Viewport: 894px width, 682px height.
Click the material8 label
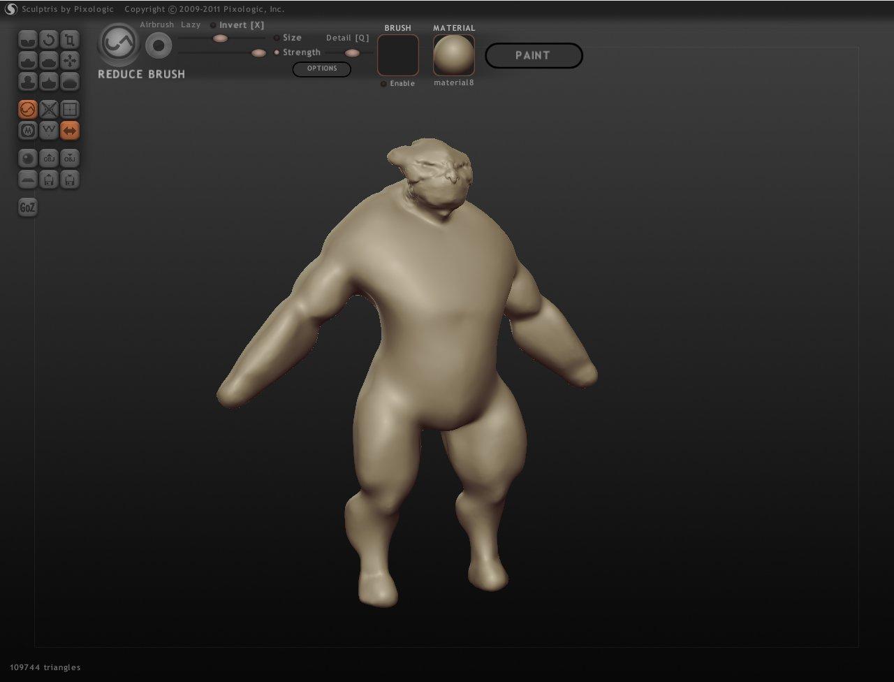454,83
